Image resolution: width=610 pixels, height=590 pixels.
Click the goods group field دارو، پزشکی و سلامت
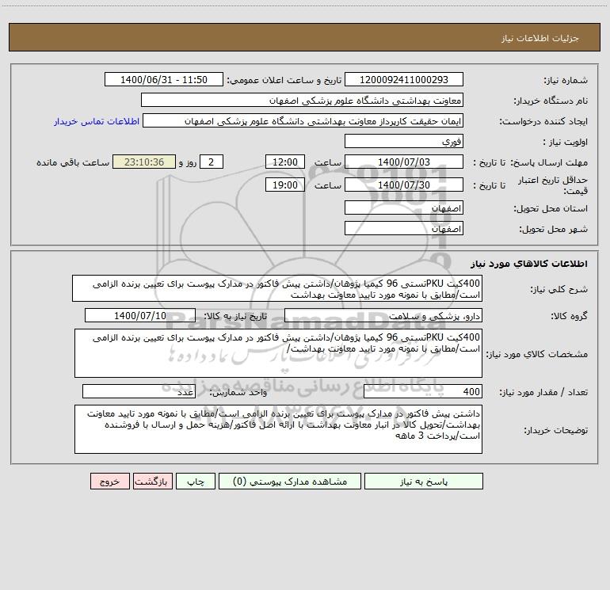coord(383,315)
